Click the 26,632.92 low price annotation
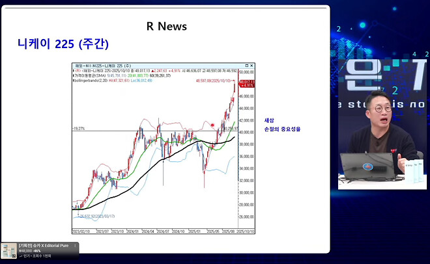 tap(97, 217)
